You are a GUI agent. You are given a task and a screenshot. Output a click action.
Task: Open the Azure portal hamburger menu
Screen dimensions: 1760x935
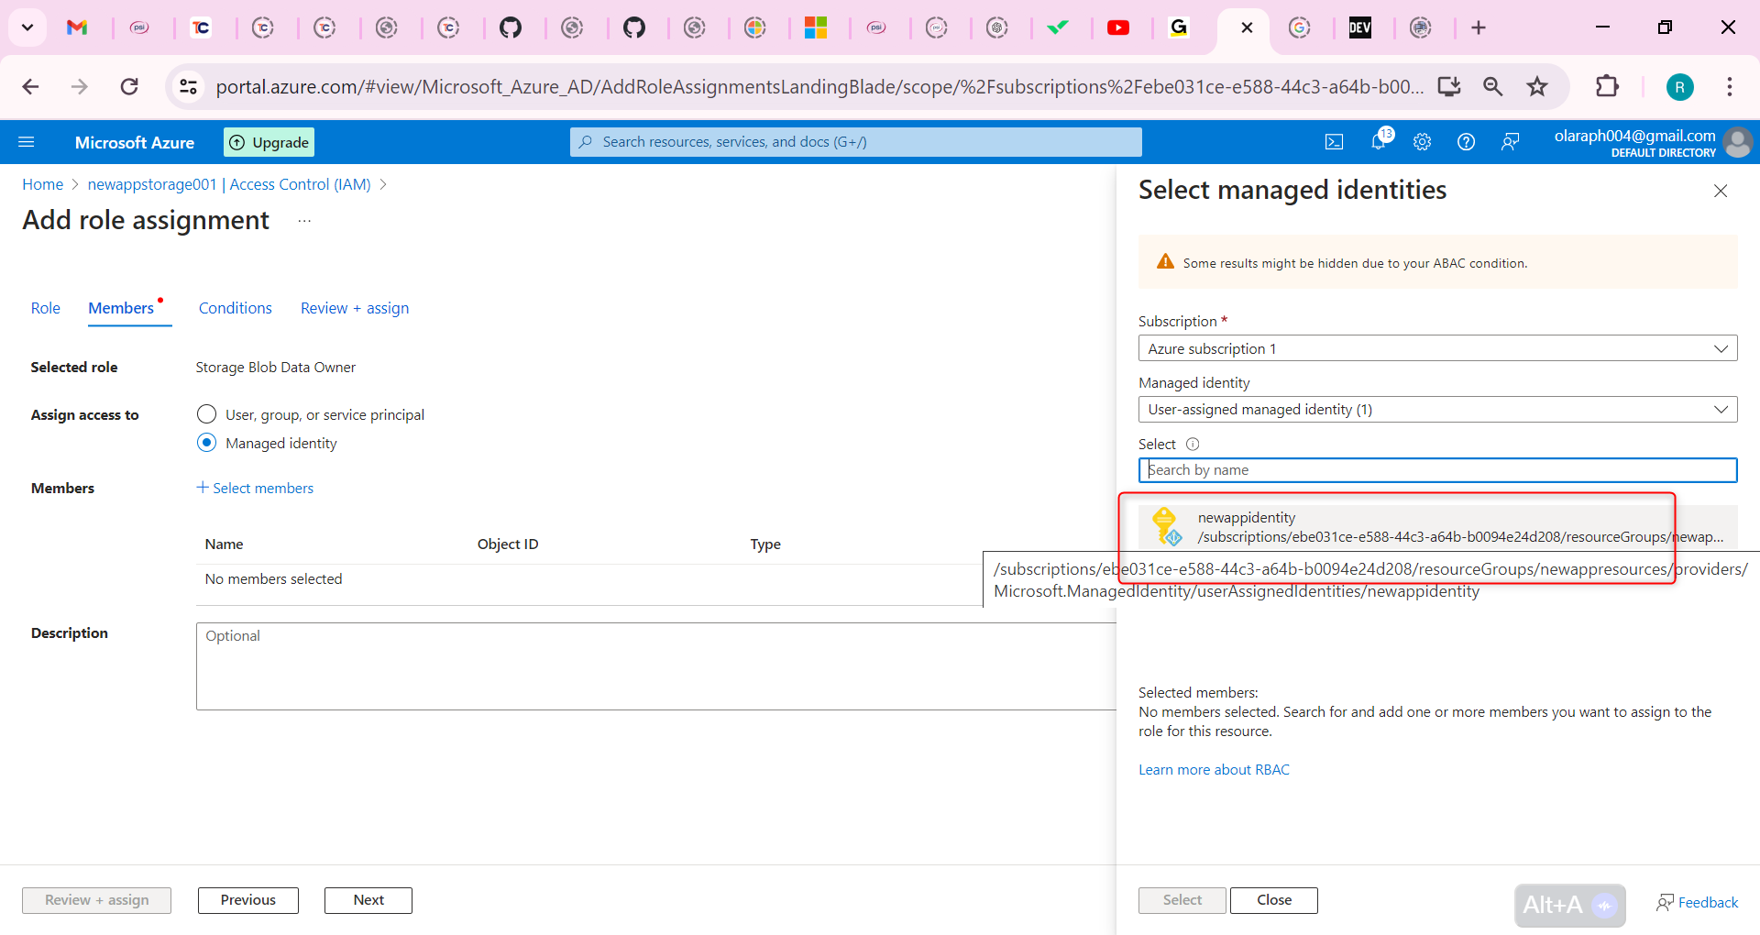(x=27, y=142)
